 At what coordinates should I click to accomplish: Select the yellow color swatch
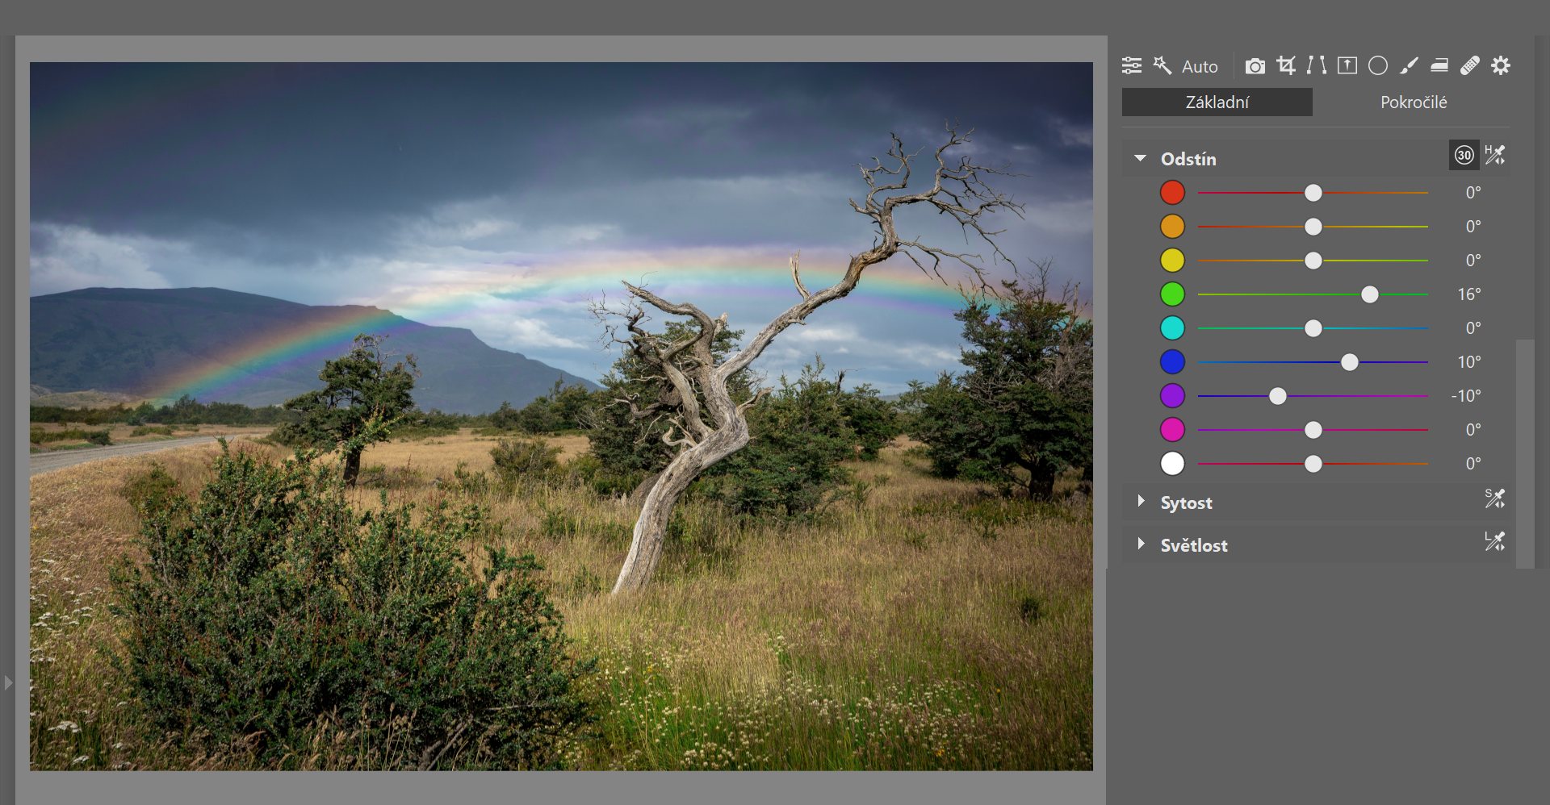pos(1172,261)
